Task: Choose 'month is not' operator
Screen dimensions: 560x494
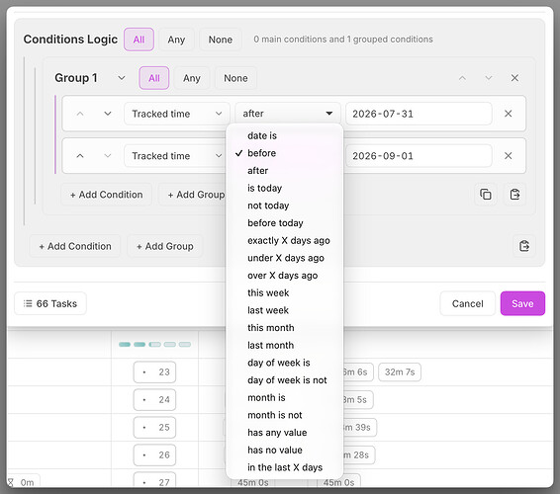Action: [x=285, y=415]
